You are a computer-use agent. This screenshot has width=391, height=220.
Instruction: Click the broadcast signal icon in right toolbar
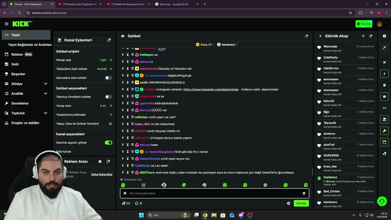tap(384, 108)
